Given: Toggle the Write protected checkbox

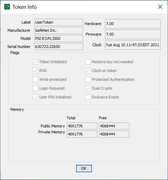Looking at the screenshot, I should pyautogui.click(x=35, y=79).
